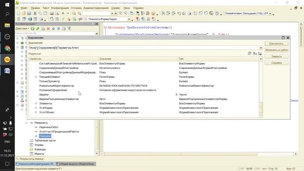Select the ТолькоПросмотр property row
This screenshot has height=171, width=304.
click(143, 81)
